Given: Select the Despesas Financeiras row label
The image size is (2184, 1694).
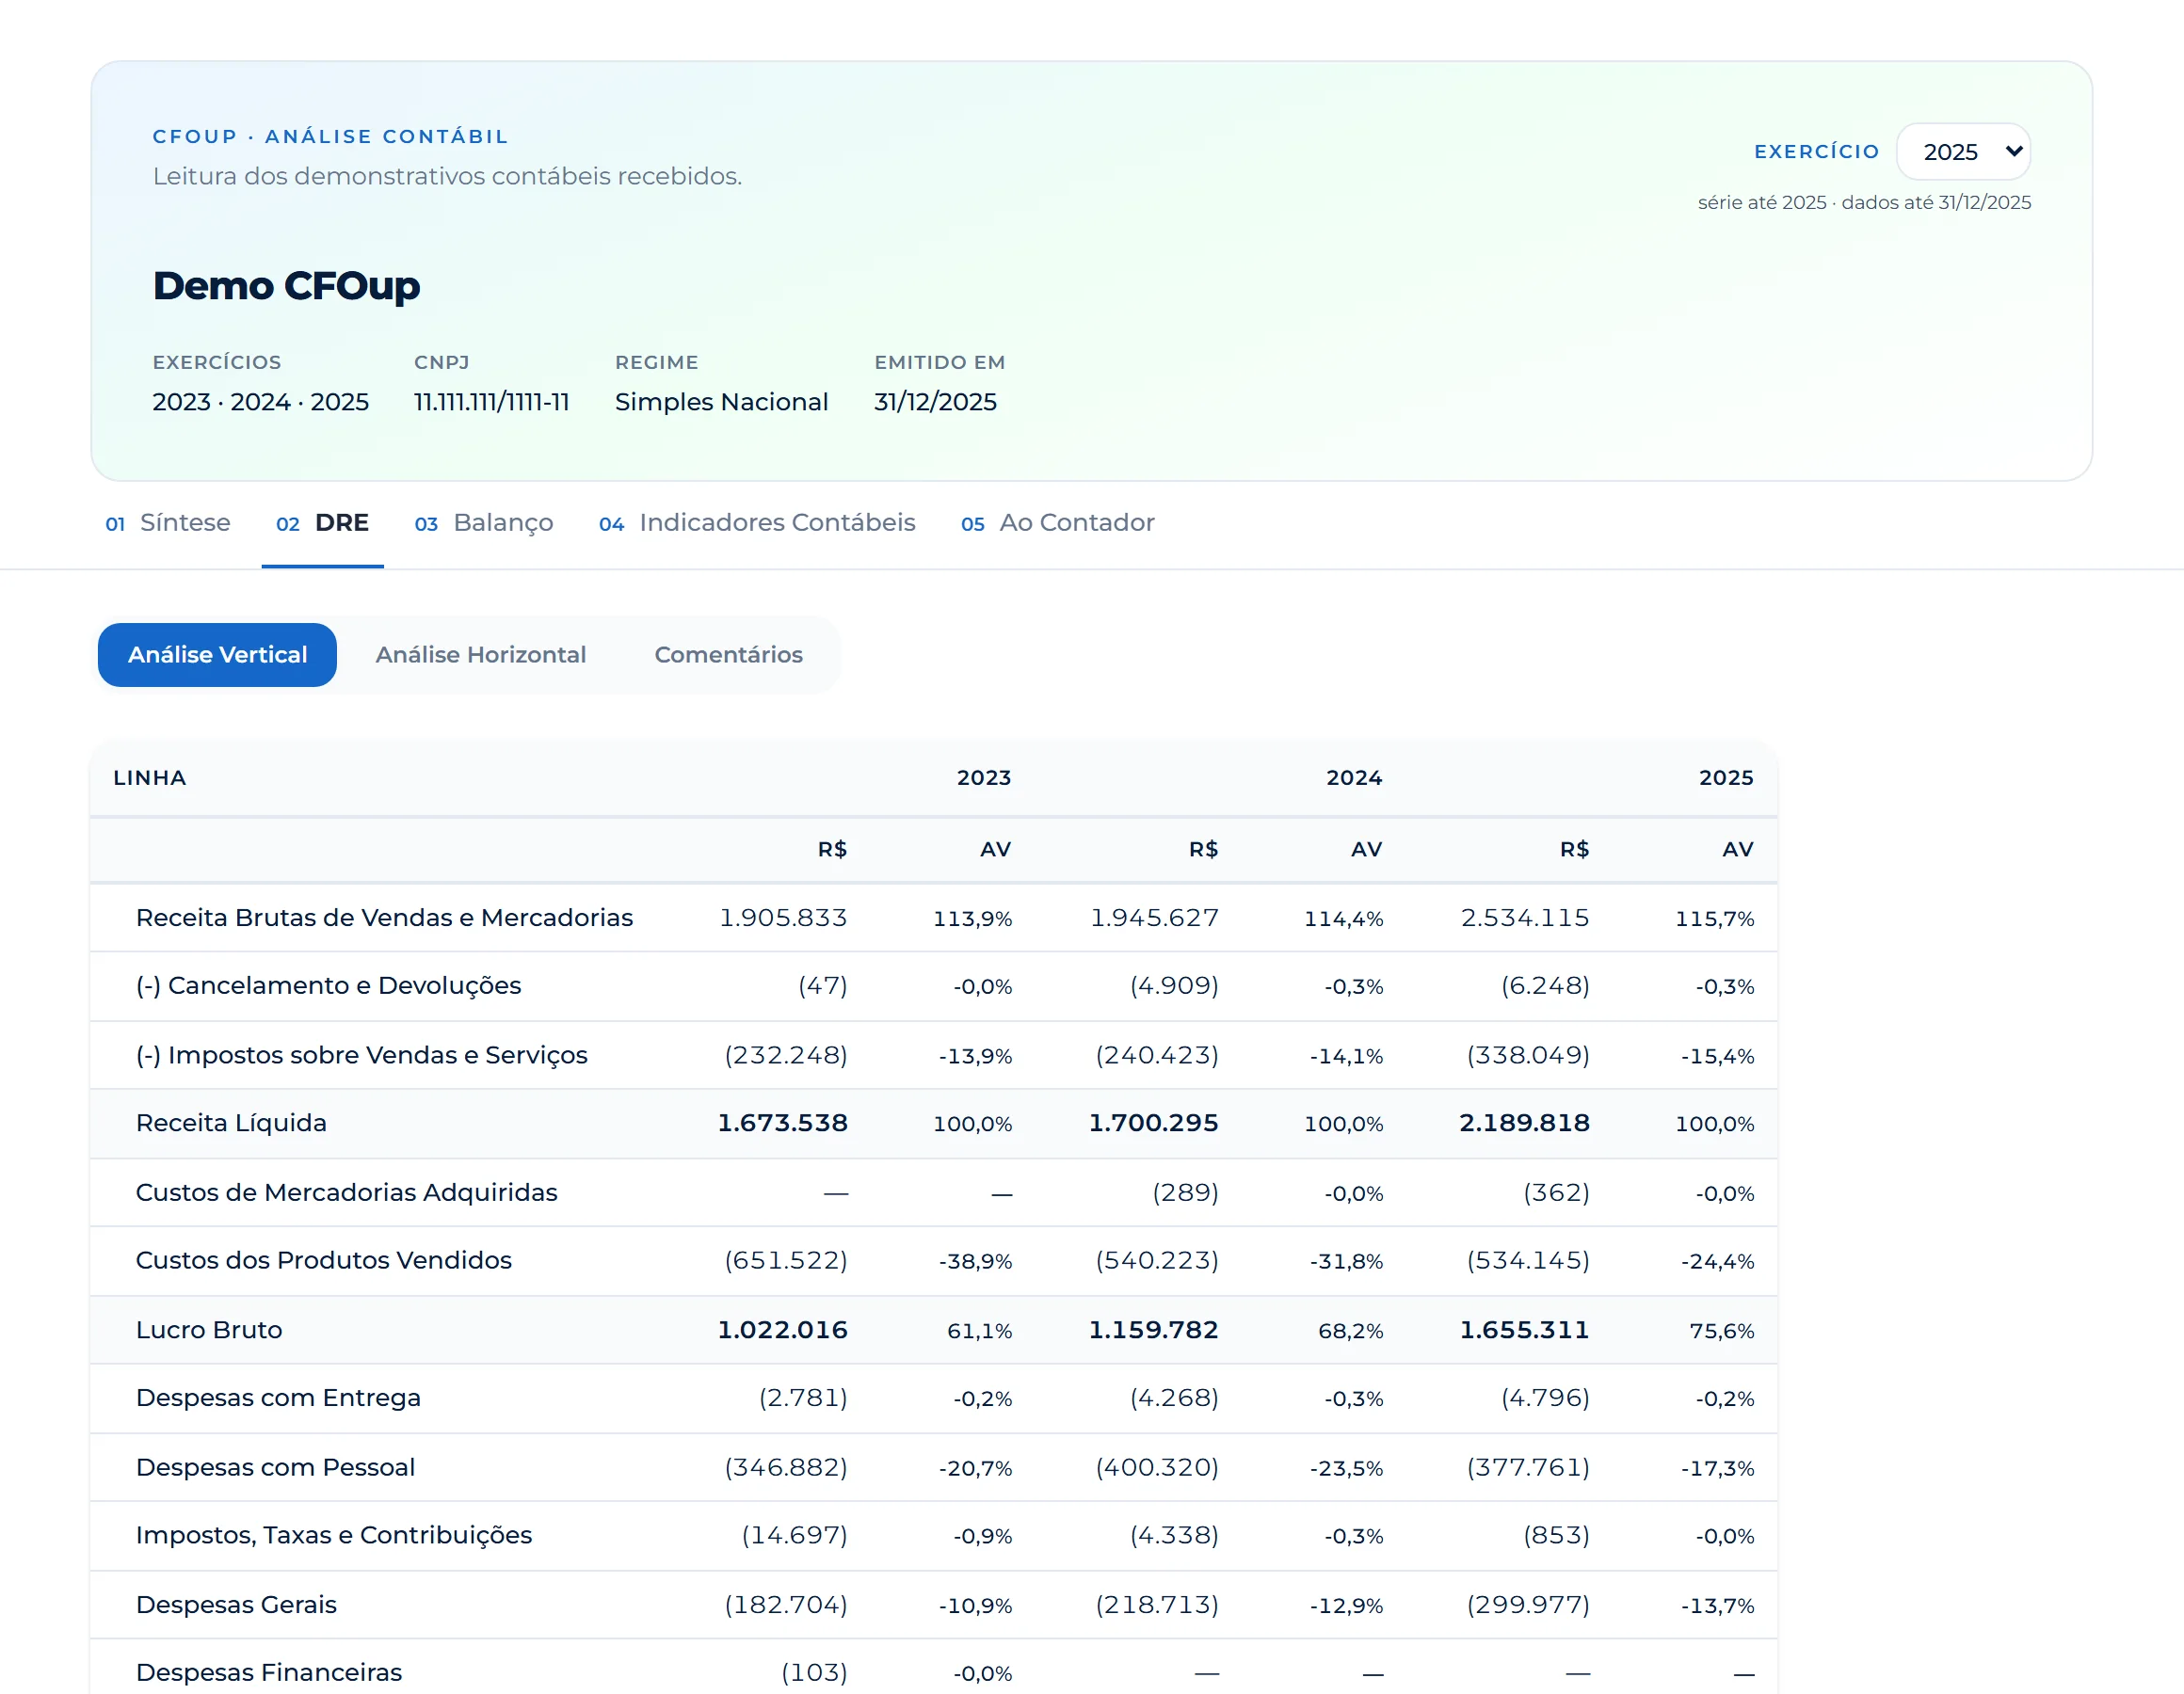Looking at the screenshot, I should coord(269,1673).
